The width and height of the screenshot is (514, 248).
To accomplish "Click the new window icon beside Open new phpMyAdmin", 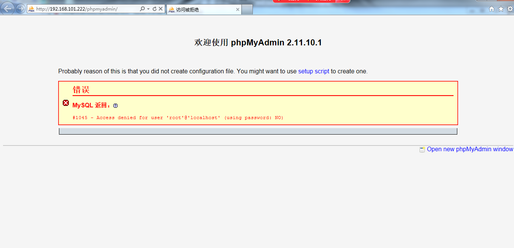I will click(422, 150).
